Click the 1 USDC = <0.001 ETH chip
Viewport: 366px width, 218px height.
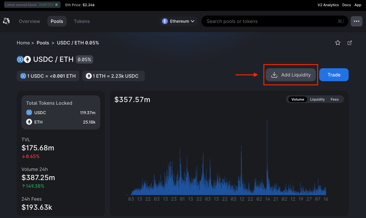point(48,76)
